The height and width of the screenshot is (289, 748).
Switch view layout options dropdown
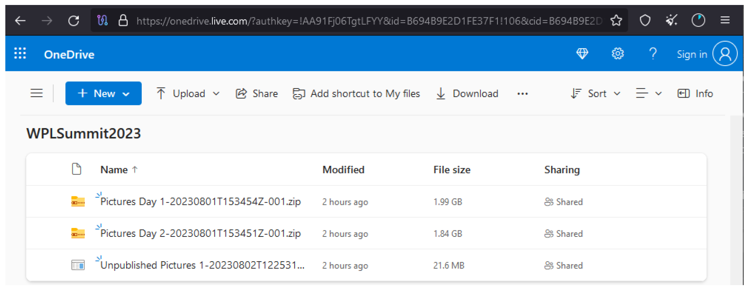coord(648,93)
